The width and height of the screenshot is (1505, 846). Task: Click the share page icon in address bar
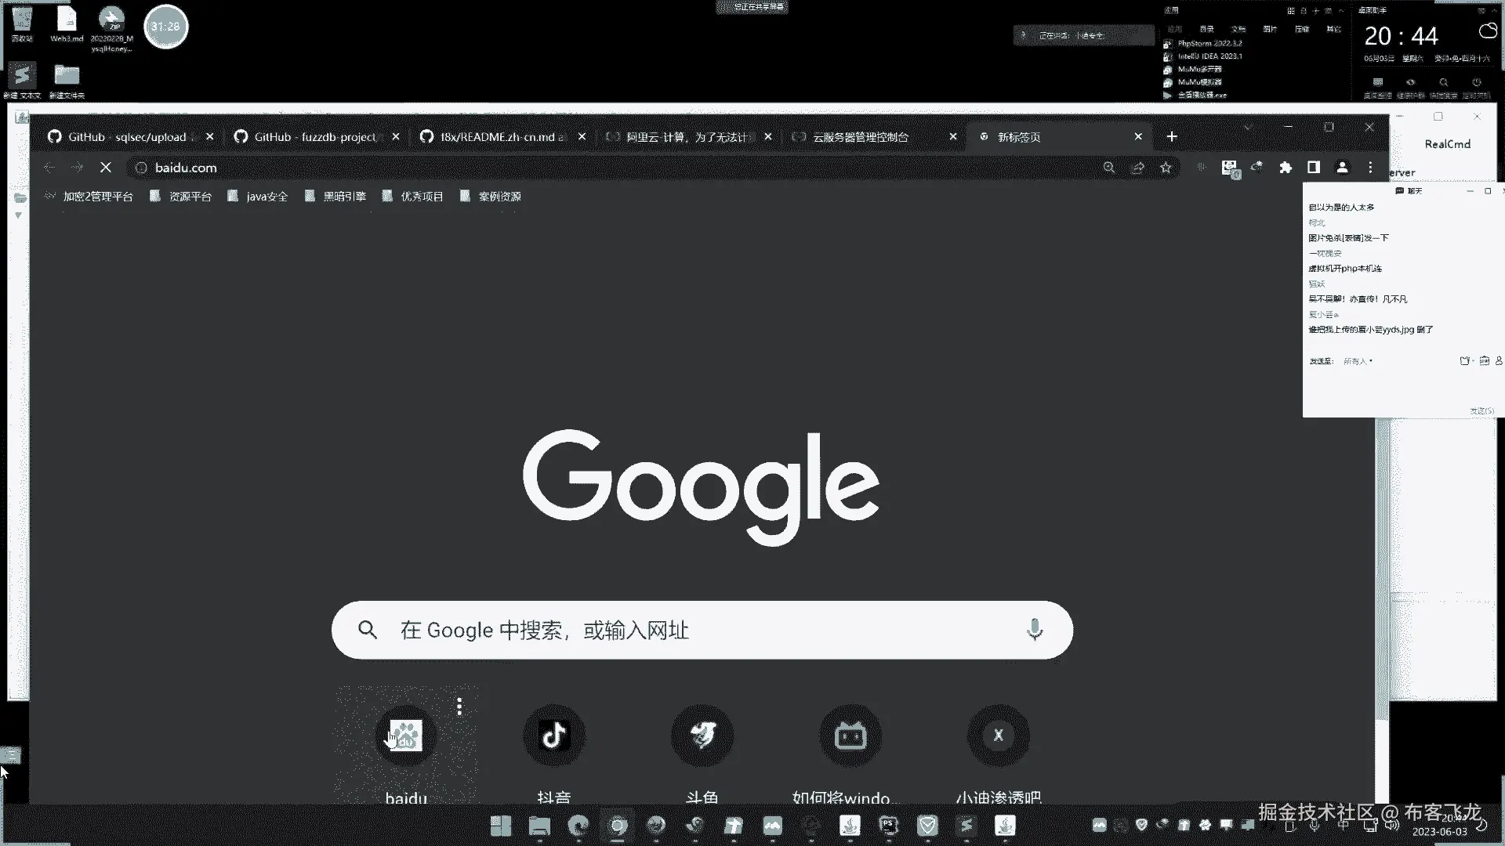click(1137, 168)
